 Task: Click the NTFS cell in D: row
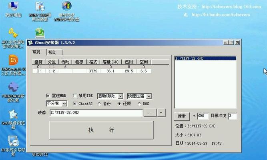[93, 71]
